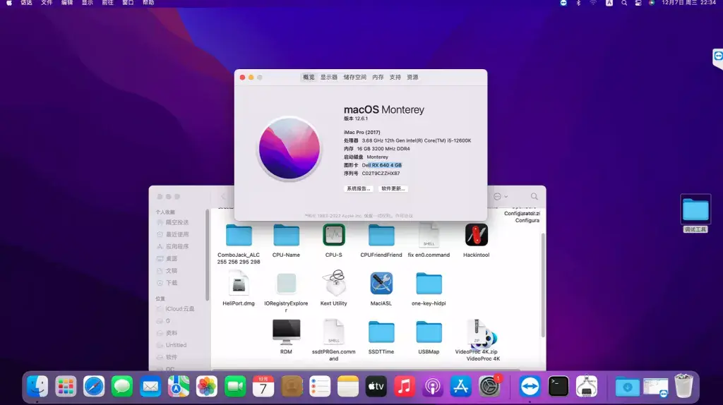Click the Finder window search icon

534,197
